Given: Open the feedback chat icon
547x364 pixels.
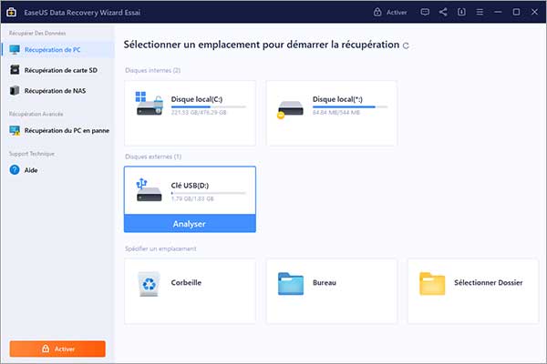Looking at the screenshot, I should [x=425, y=12].
